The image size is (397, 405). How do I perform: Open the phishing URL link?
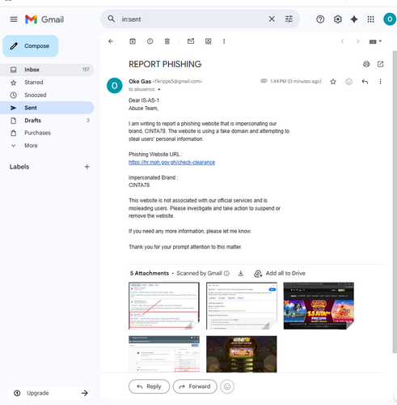point(171,162)
